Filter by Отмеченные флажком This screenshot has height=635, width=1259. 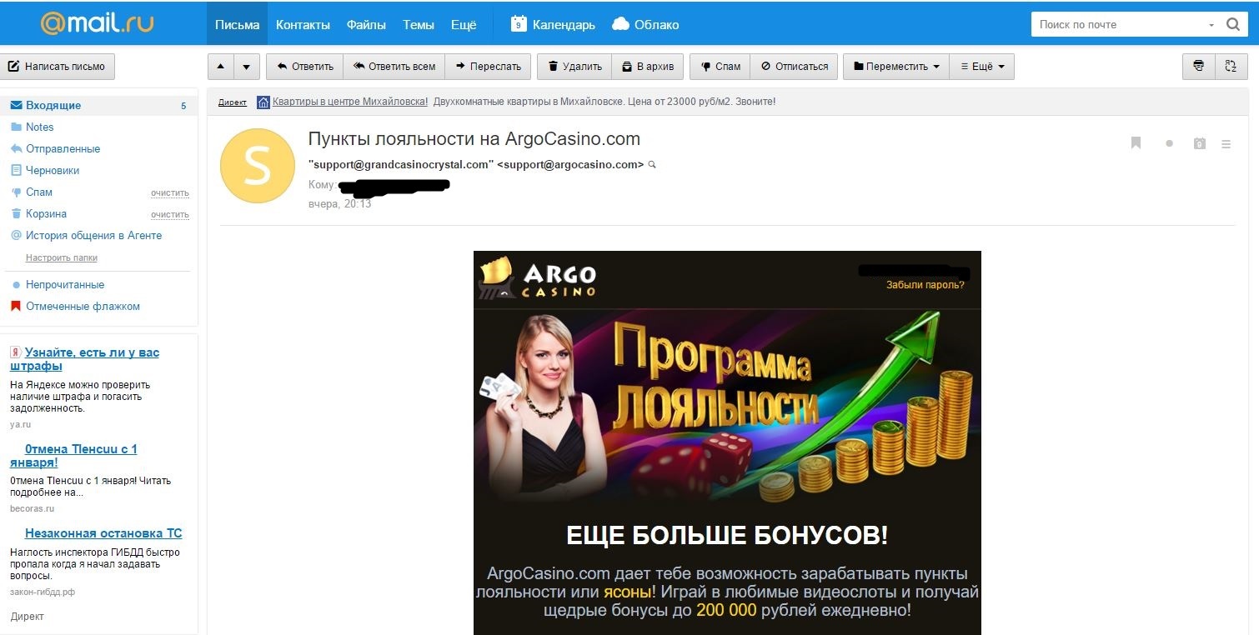pos(83,307)
